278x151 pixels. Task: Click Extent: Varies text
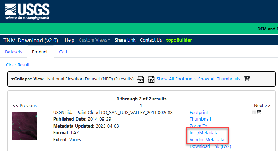67,140
